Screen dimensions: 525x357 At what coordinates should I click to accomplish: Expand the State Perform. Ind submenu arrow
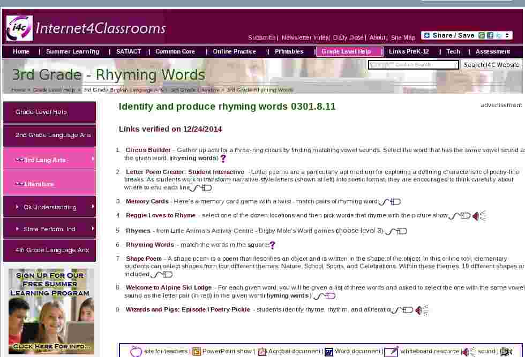pos(93,229)
